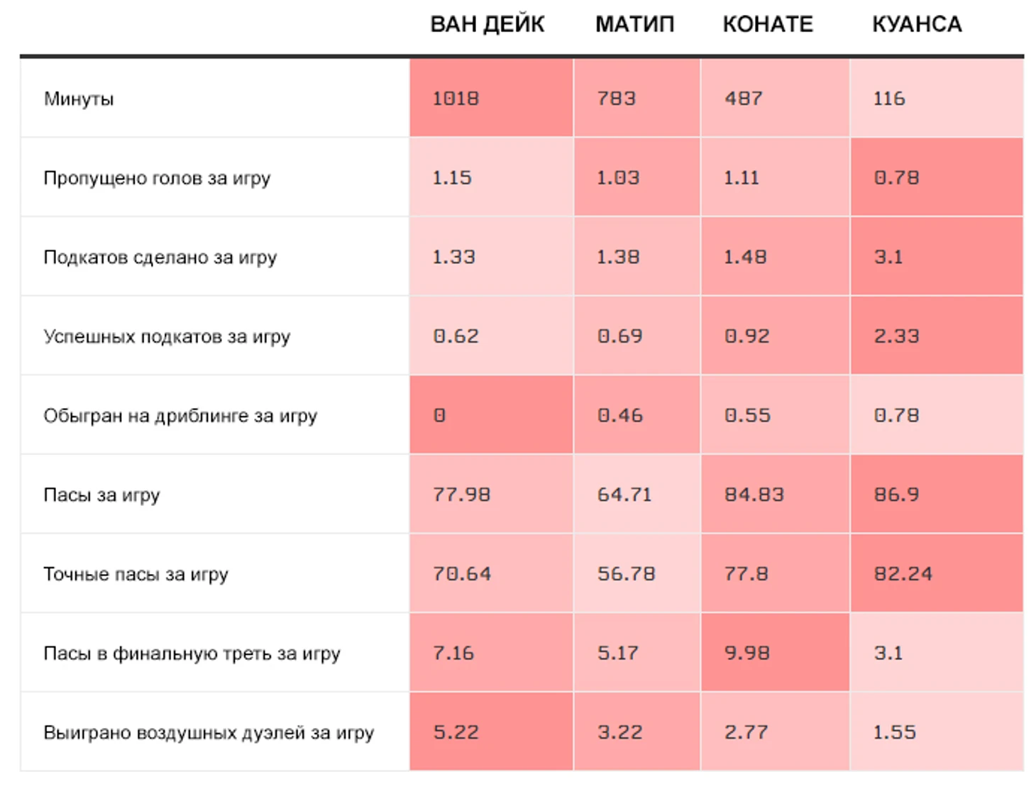Click the Пасы за игру label

coord(101,495)
